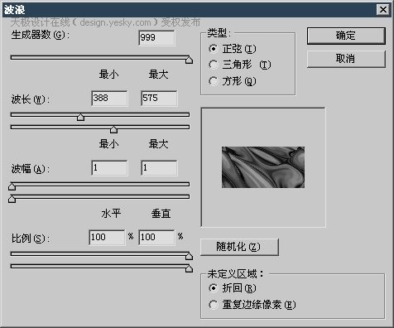Click the minimum amplitude slider handle
Viewport: 394px width, 328px height.
pyautogui.click(x=12, y=186)
